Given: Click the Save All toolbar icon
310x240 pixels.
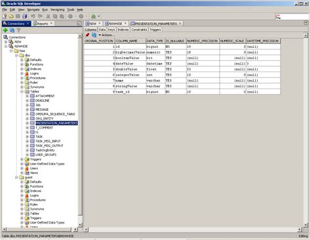Looking at the screenshot, I should coord(25,16).
